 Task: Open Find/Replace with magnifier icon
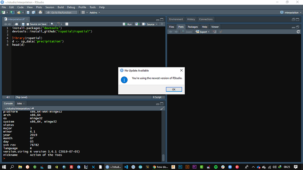click(x=52, y=24)
